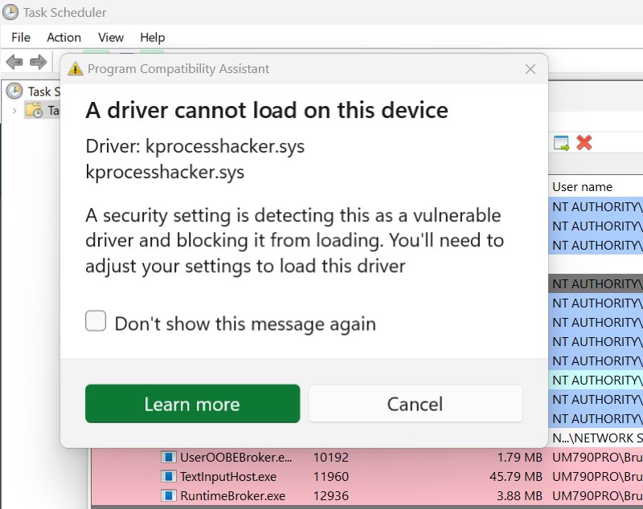Image resolution: width=643 pixels, height=509 pixels.
Task: Click the warning icon in dialog title bar
Action: point(76,69)
